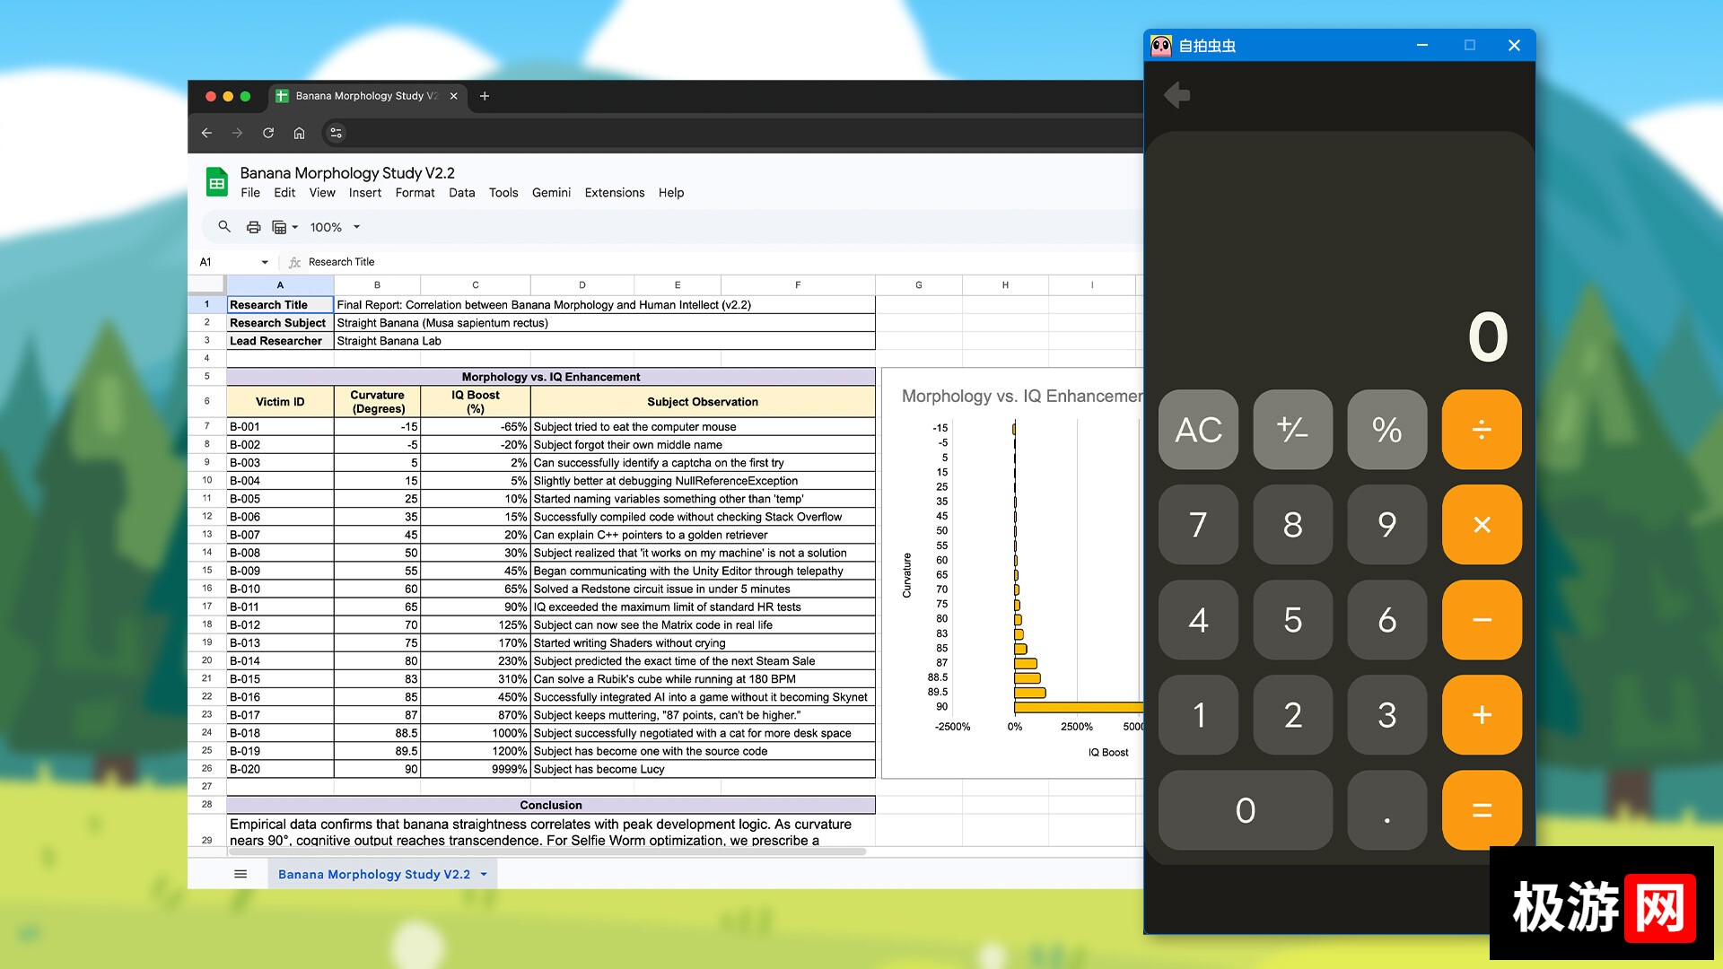Click the decimal point key

coord(1387,810)
